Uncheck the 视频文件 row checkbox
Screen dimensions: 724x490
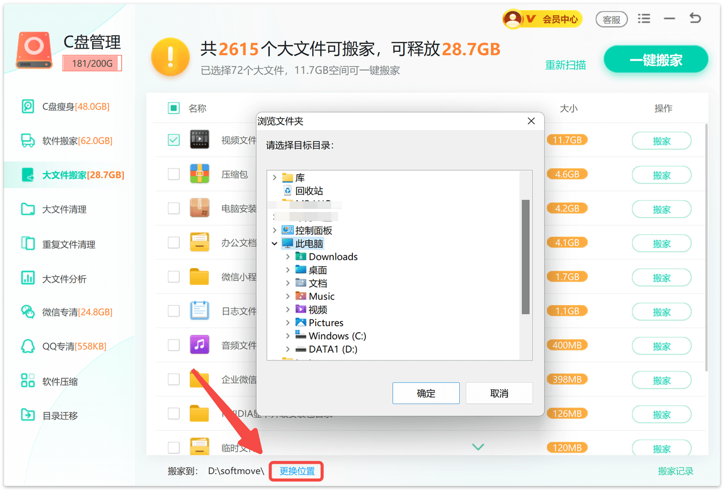pyautogui.click(x=174, y=139)
